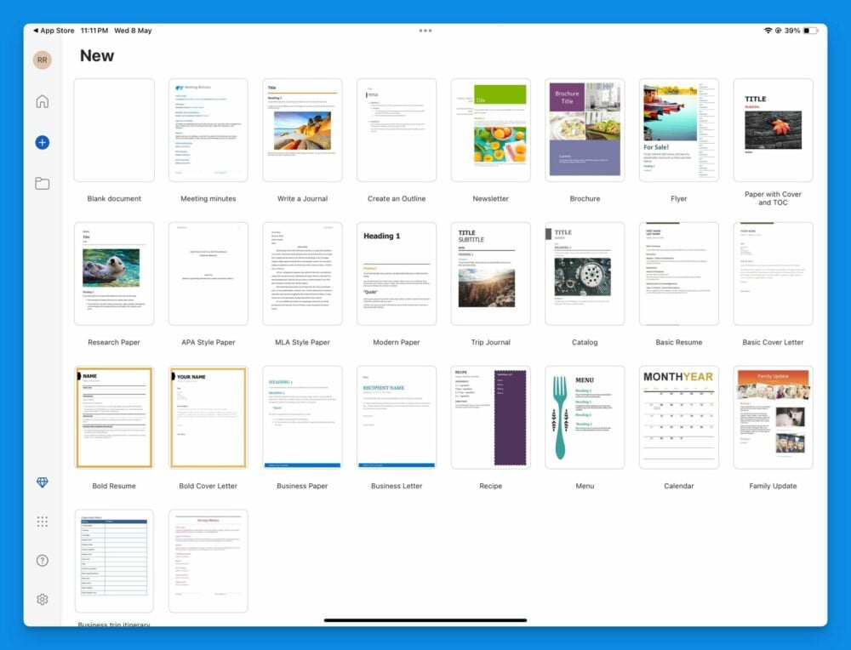Tap the three-dot multitasking menu at top
The image size is (851, 650).
point(425,31)
